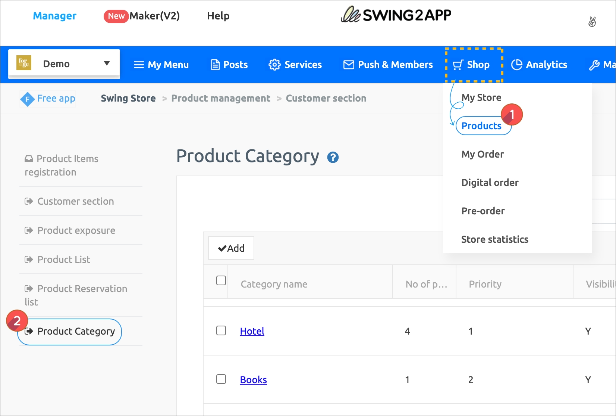
Task: Click the red New badge
Action: [x=116, y=16]
